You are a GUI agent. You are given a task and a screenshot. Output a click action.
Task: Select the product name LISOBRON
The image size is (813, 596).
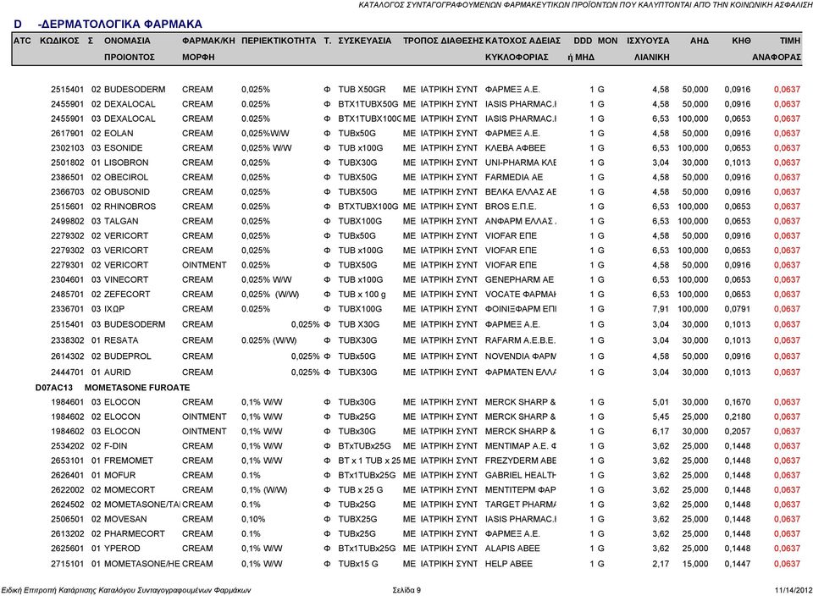pyautogui.click(x=126, y=163)
